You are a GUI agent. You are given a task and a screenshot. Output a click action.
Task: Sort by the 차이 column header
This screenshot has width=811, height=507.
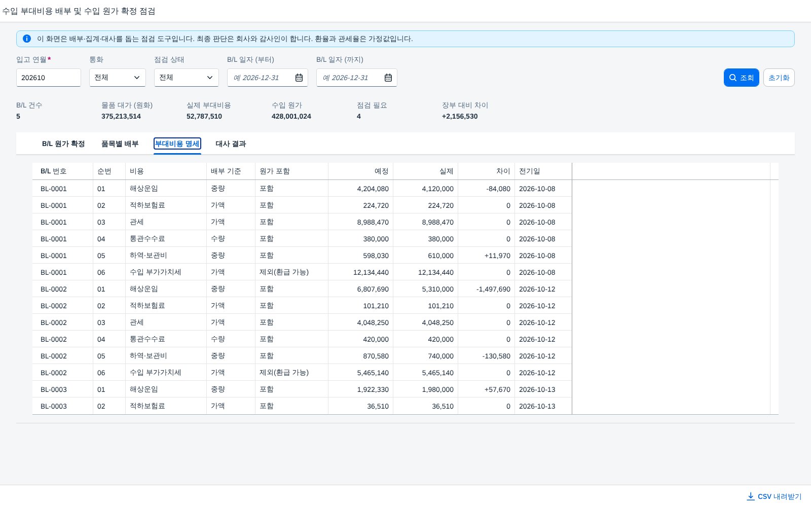tap(487, 171)
